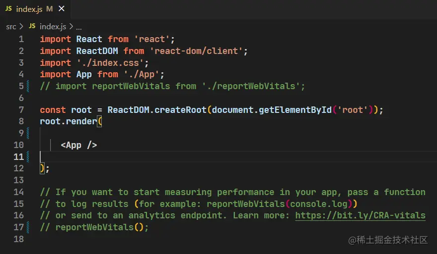Close the index.js editor tab

62,9
